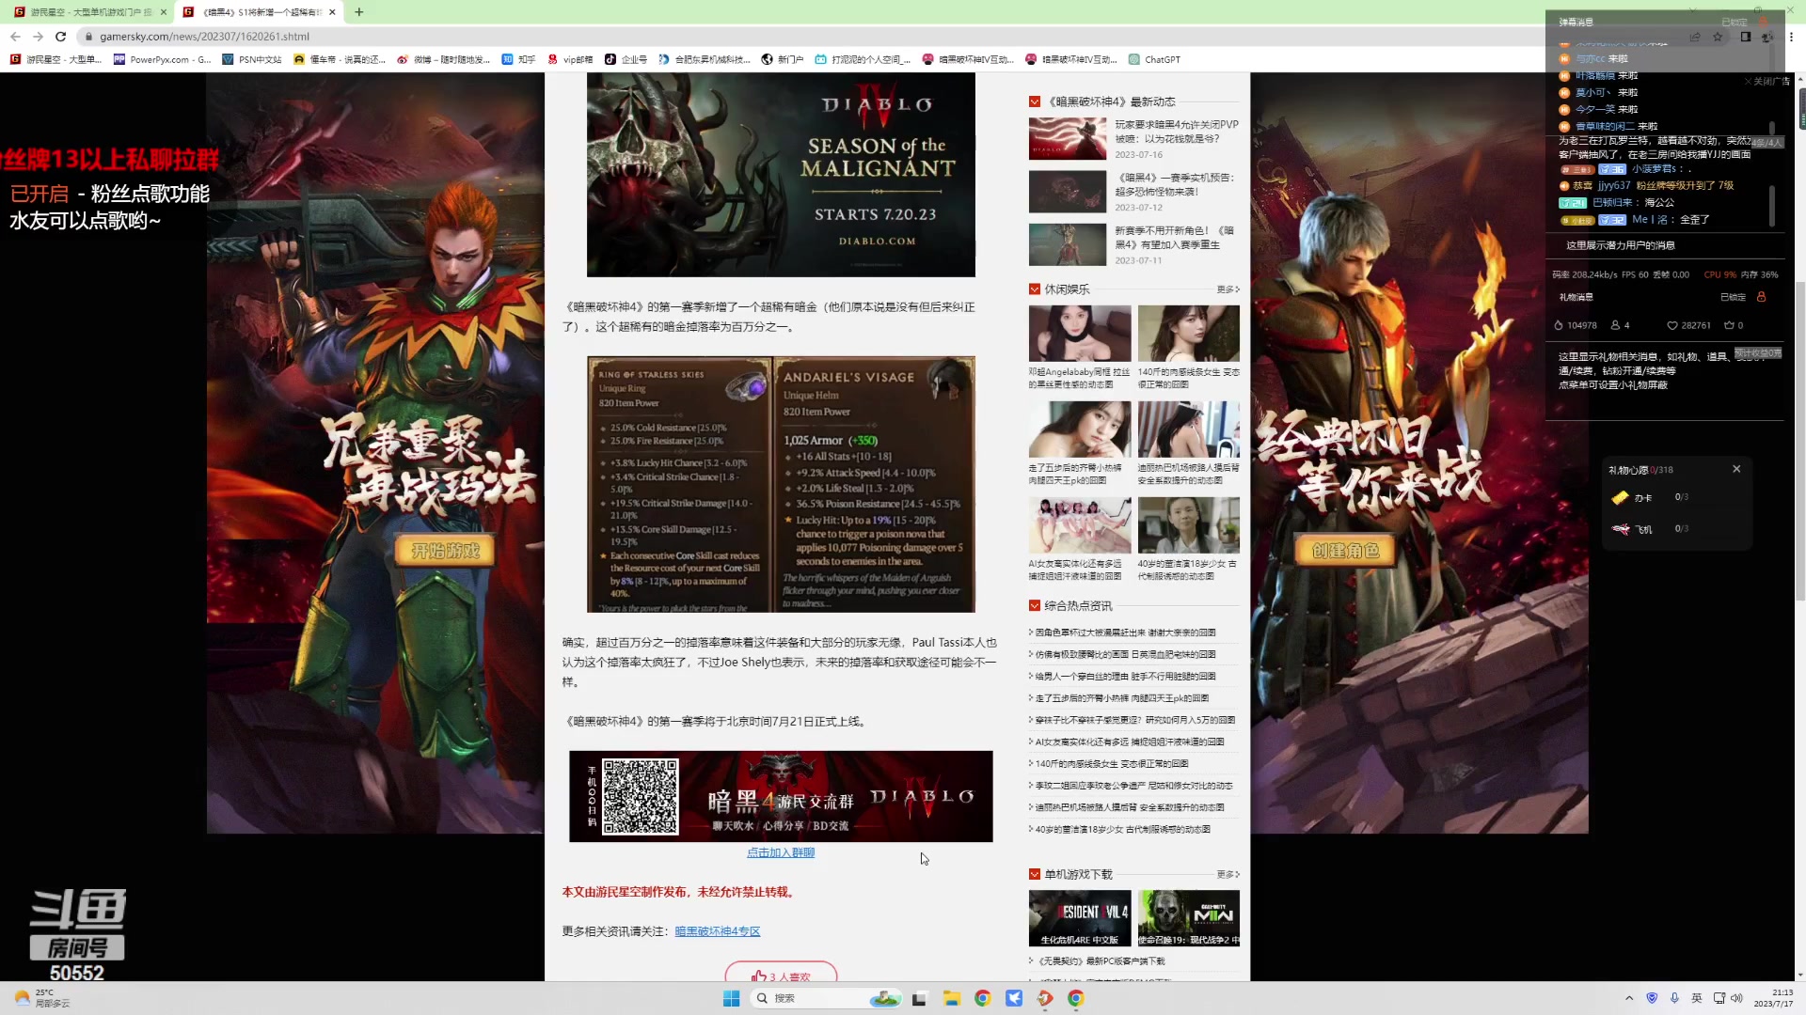Screen dimensions: 1806x1015
Task: Click the 点击加入群聊 link
Action: coord(781,852)
